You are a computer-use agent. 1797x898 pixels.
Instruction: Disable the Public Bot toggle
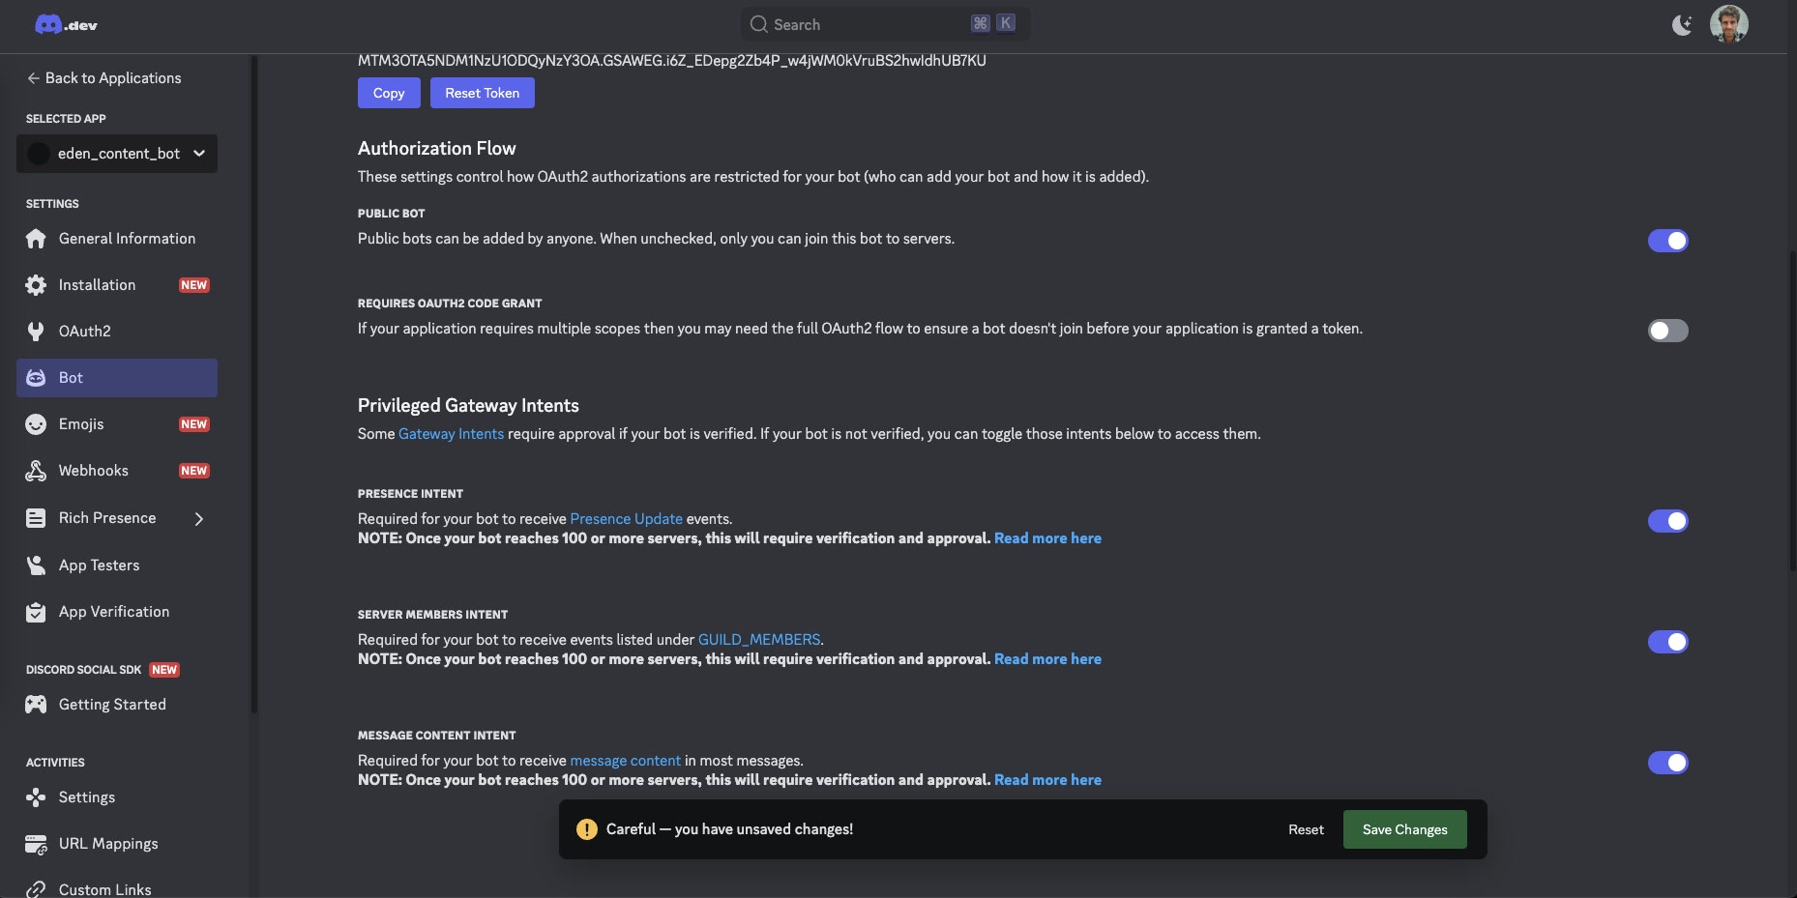[x=1667, y=241]
